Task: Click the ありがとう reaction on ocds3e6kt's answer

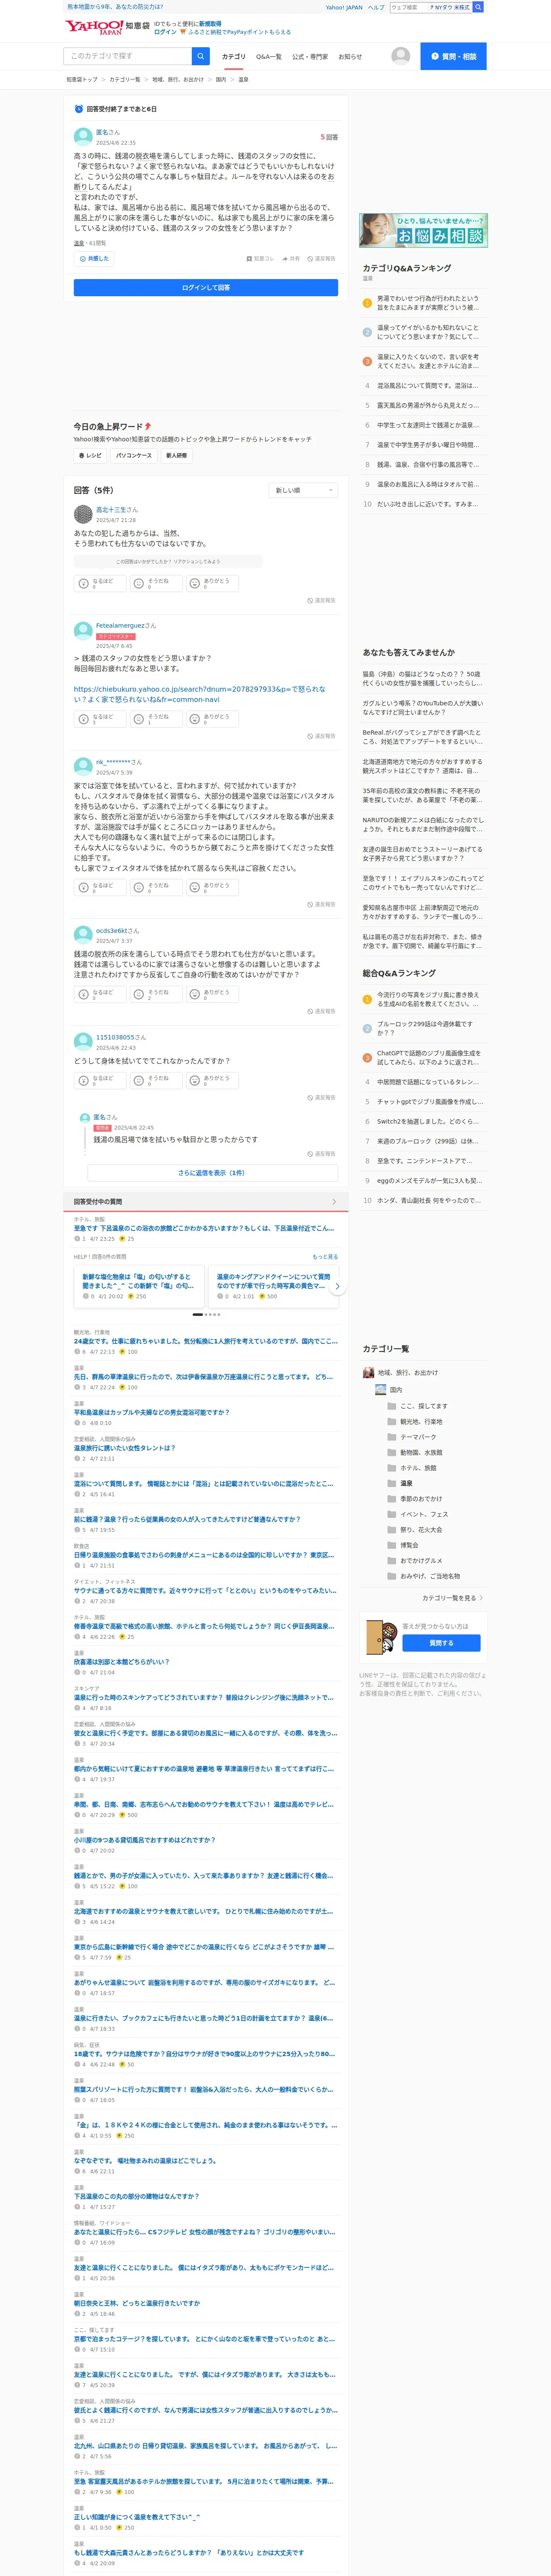Action: point(212,994)
